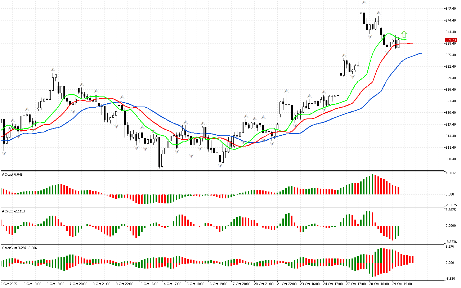Click the red current price label 539.23
Viewport: 461px width, 288px height.
click(451, 40)
